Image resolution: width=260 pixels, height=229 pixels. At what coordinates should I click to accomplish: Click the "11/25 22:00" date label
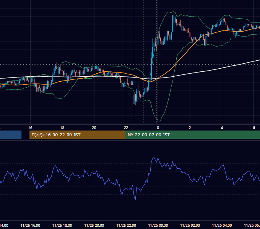point(126,225)
